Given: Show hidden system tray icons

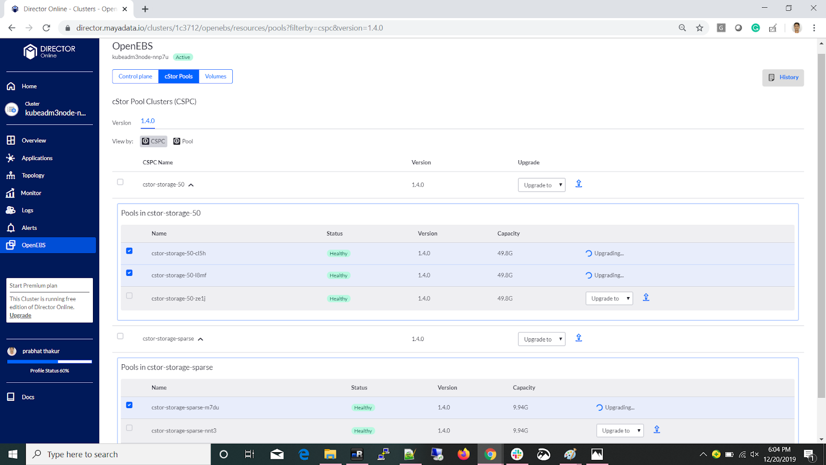Looking at the screenshot, I should pyautogui.click(x=703, y=455).
